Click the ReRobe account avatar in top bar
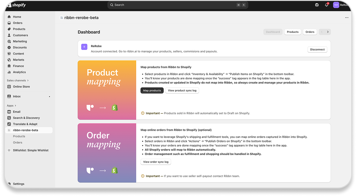The height and width of the screenshot is (196, 356). 336,5
